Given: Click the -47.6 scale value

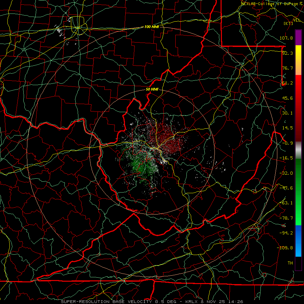Looking at the screenshot, I should (x=286, y=188).
